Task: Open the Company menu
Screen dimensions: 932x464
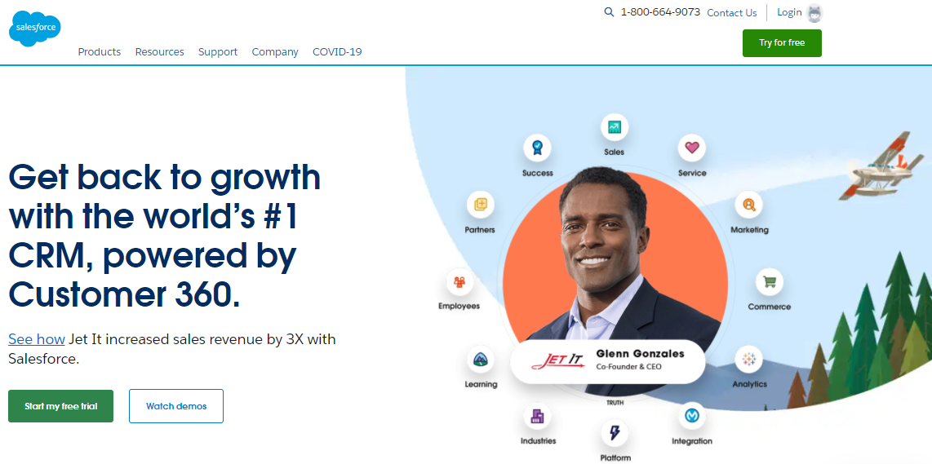Action: tap(274, 51)
